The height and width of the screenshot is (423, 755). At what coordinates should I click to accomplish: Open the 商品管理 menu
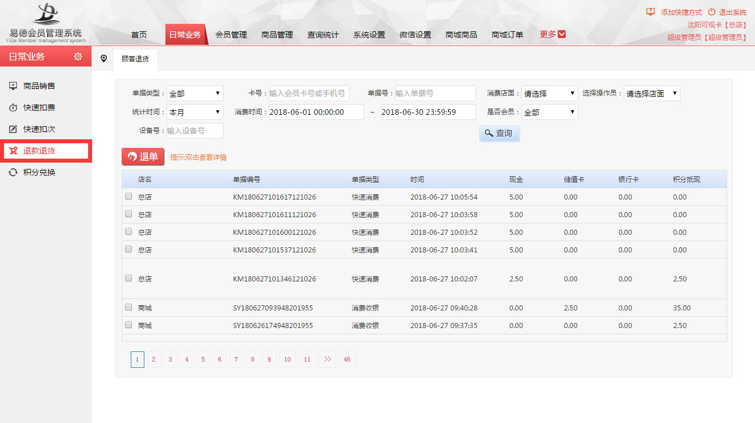(x=277, y=35)
